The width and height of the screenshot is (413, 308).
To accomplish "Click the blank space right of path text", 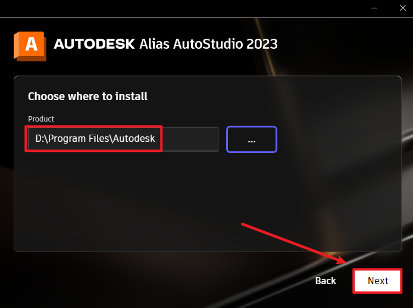I will click(190, 139).
